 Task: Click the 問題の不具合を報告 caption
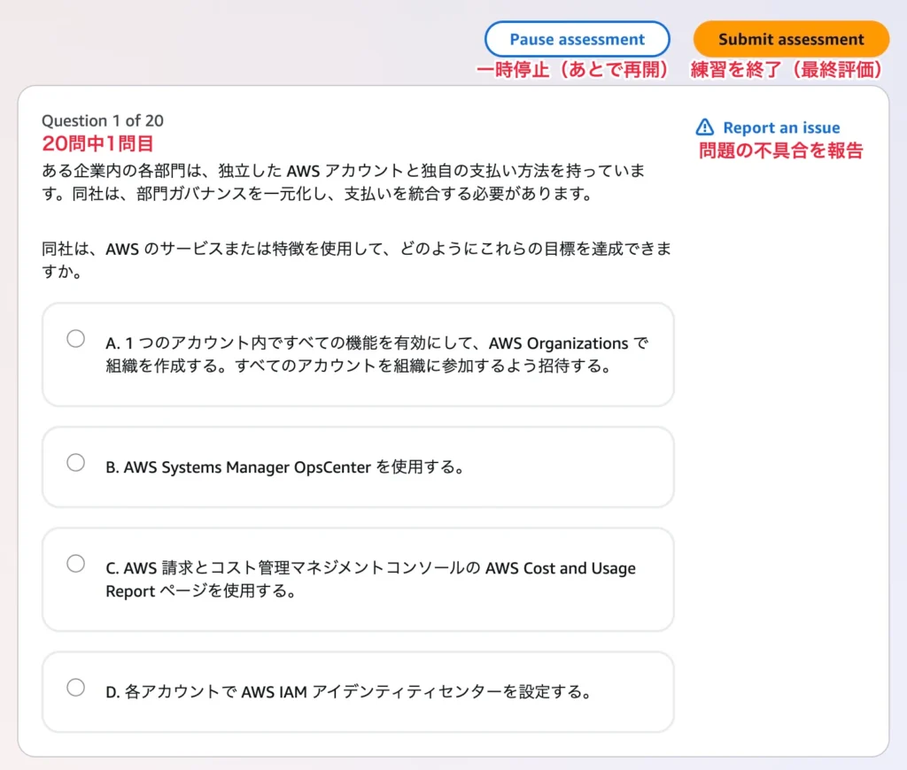point(781,150)
